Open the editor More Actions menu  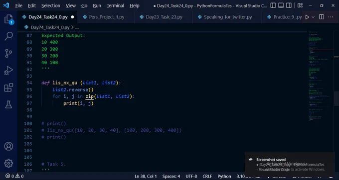(x=331, y=17)
